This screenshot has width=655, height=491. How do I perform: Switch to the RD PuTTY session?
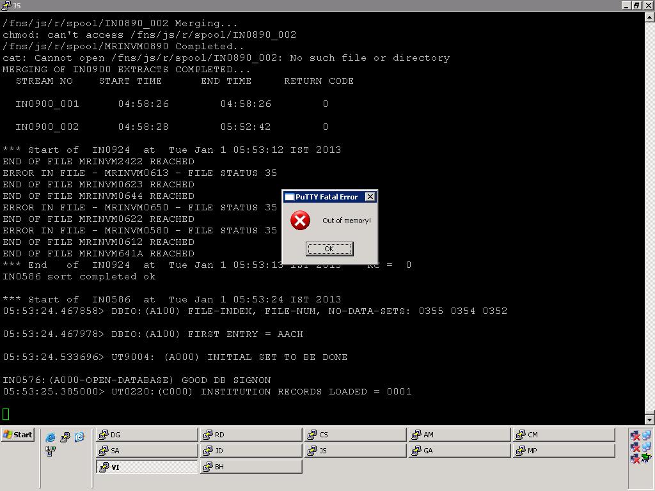[250, 435]
